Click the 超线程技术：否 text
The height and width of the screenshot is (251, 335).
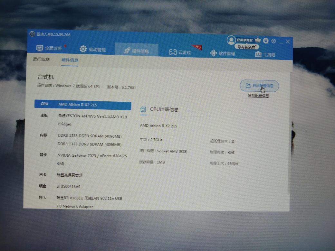click(x=222, y=141)
